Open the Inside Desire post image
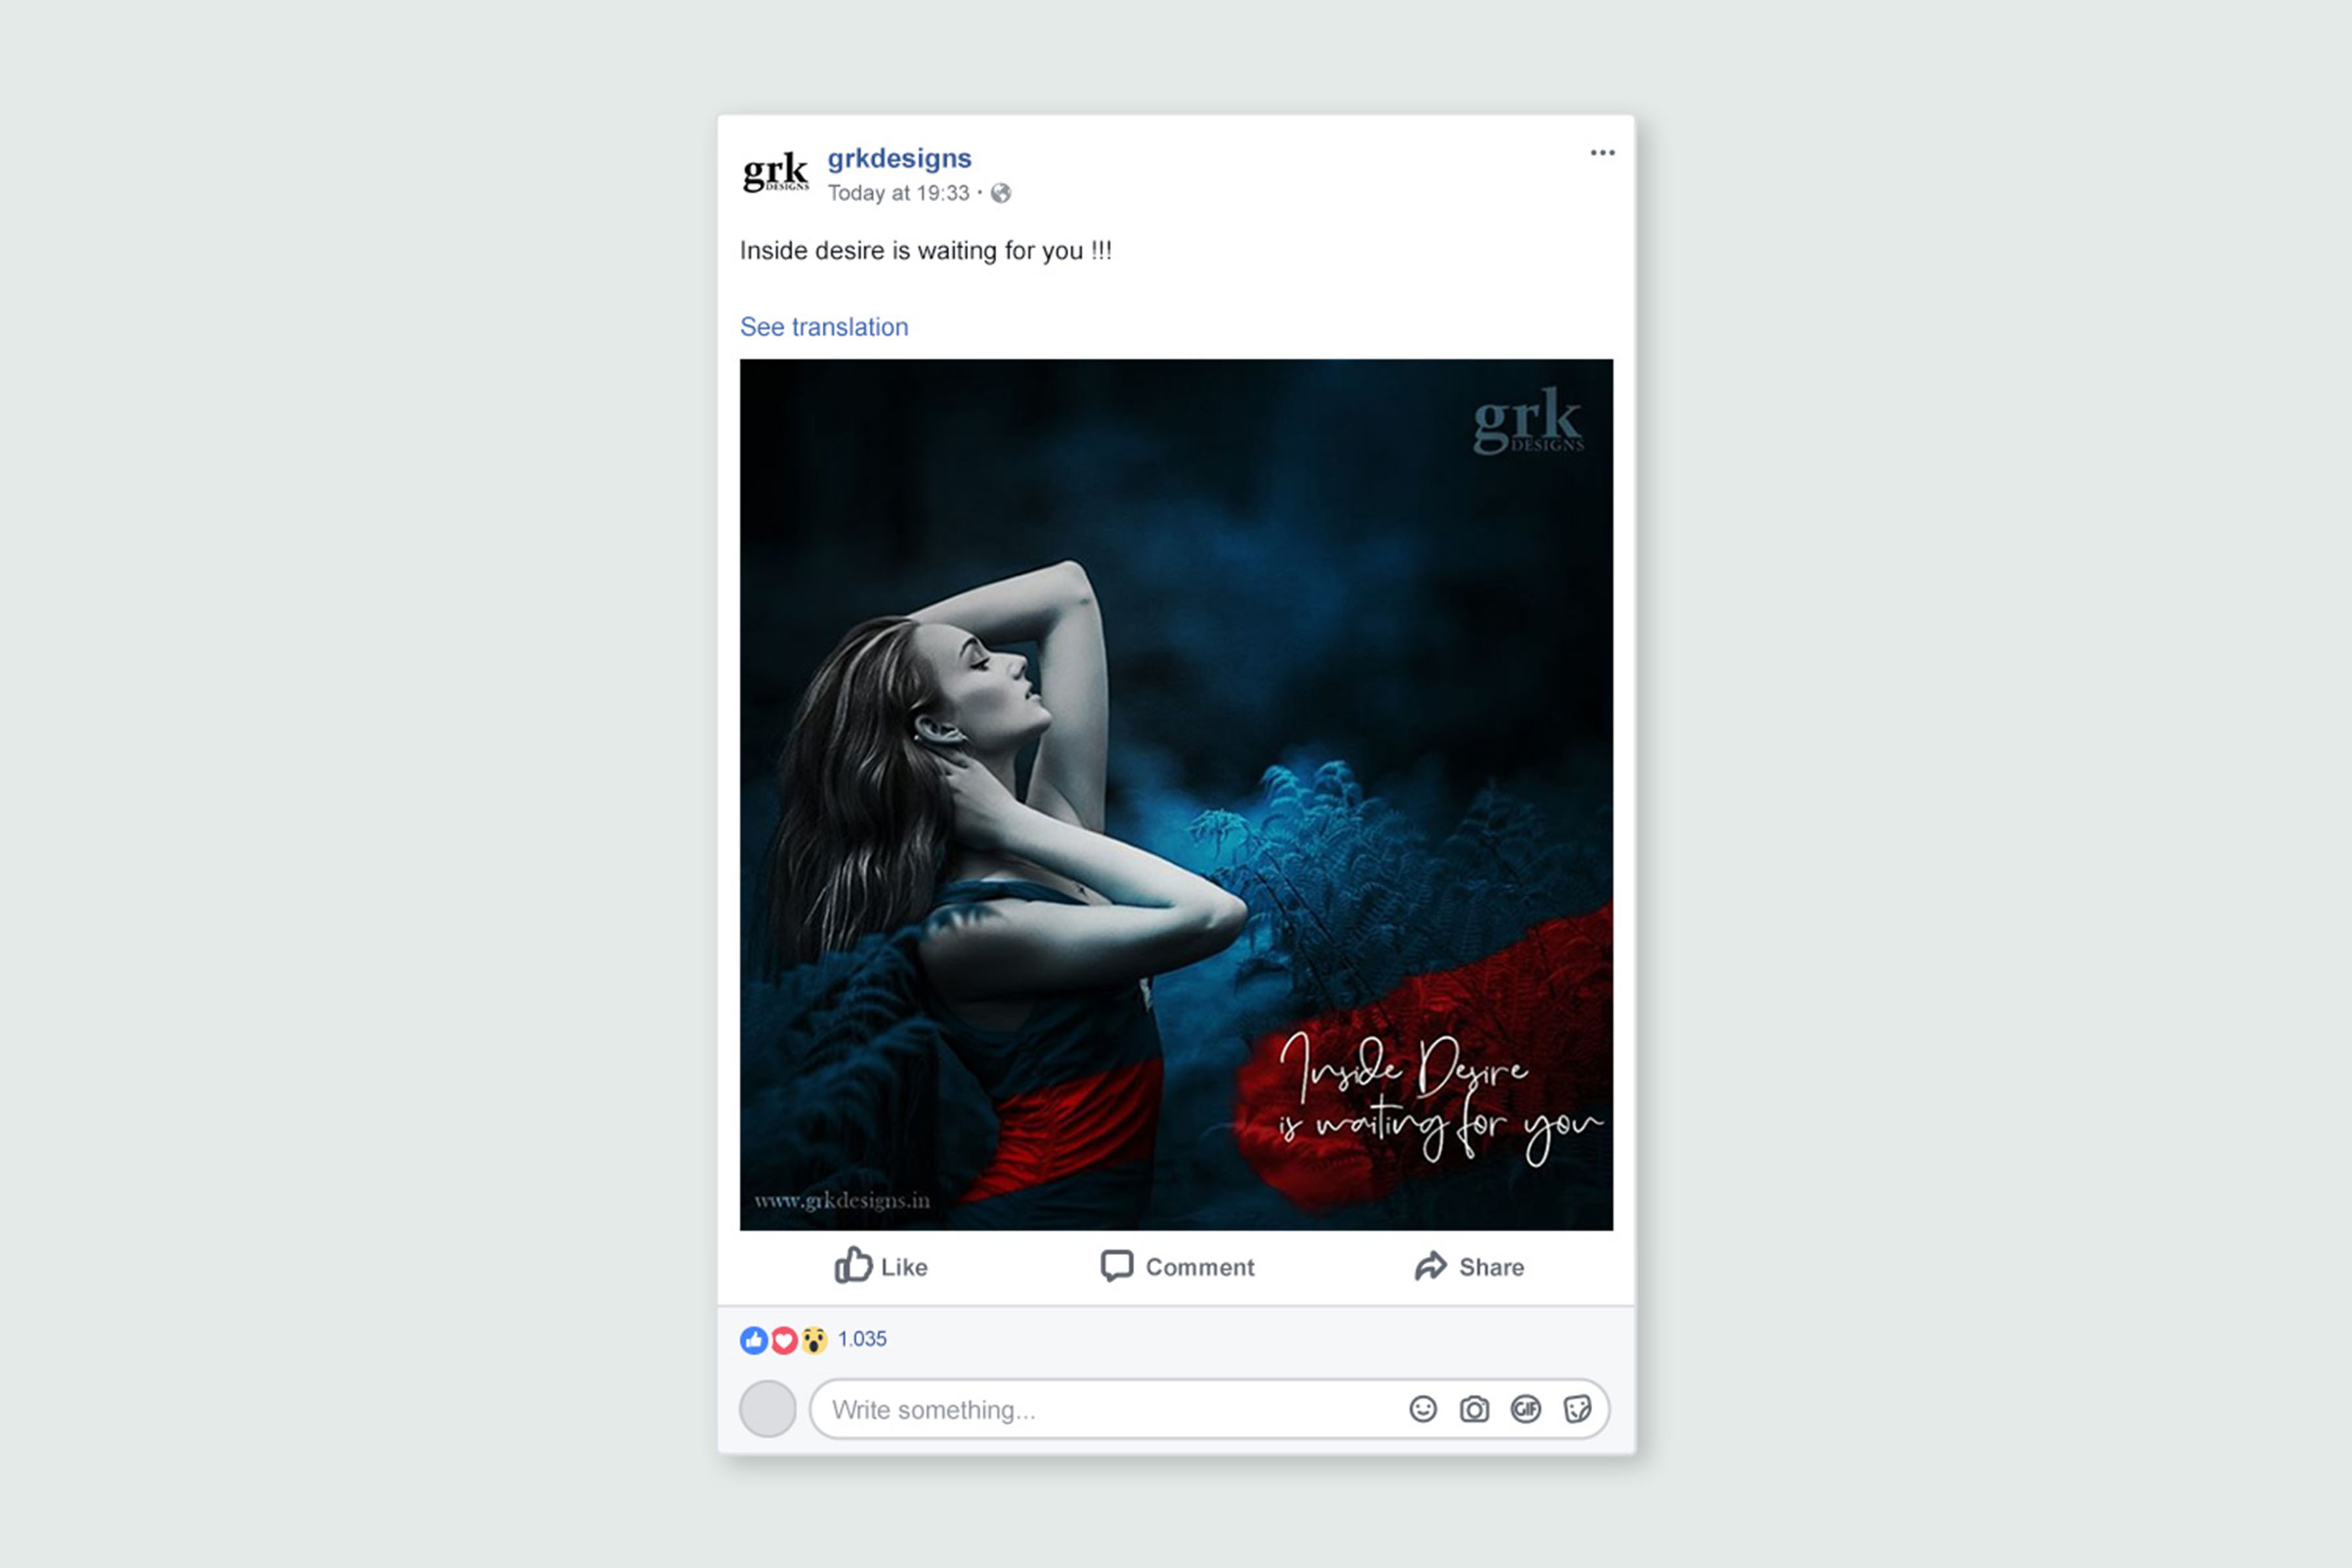The image size is (2352, 1568). coord(1176,794)
